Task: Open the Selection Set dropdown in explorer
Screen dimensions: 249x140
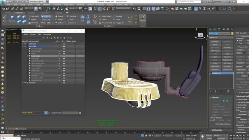Action: click(x=70, y=113)
